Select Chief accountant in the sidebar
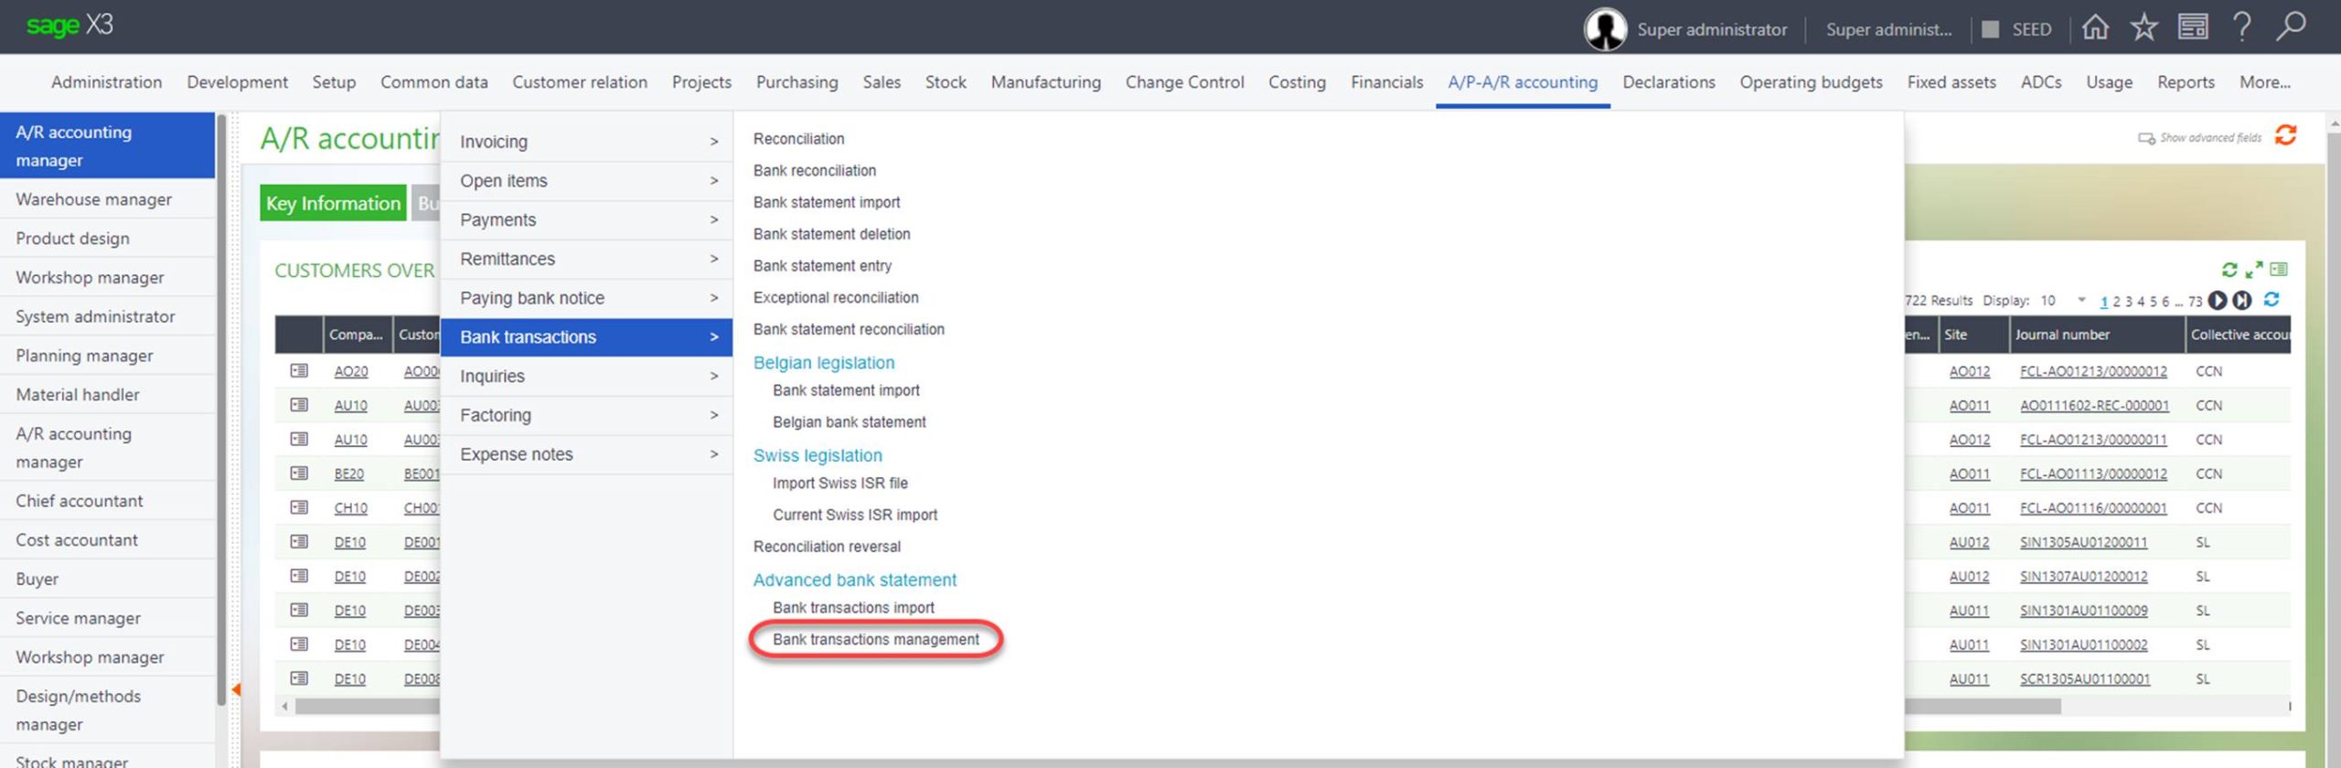The image size is (2341, 768). [80, 501]
